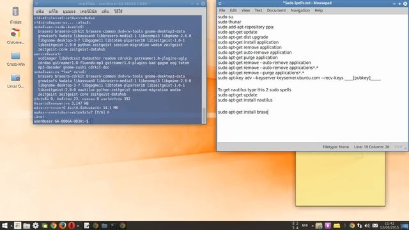Screen dimensions: 409x230
Task: Launch Opera from the taskbar
Action: [x=71, y=226]
